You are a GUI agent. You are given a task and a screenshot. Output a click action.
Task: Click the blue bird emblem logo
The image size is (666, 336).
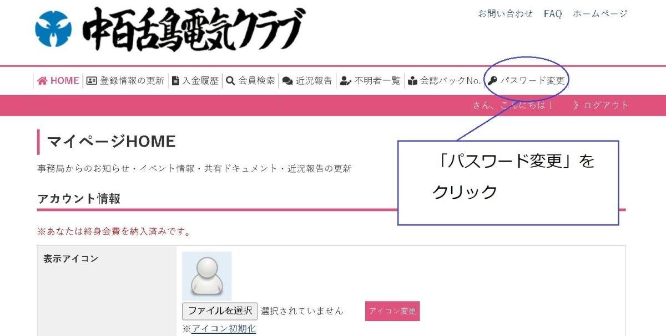click(53, 29)
